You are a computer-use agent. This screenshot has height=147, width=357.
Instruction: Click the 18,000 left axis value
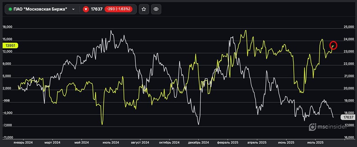coord(7,27)
